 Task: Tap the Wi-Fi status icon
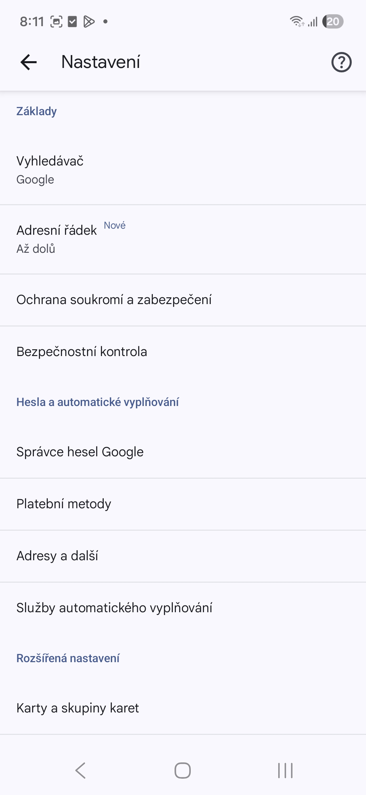pos(297,21)
